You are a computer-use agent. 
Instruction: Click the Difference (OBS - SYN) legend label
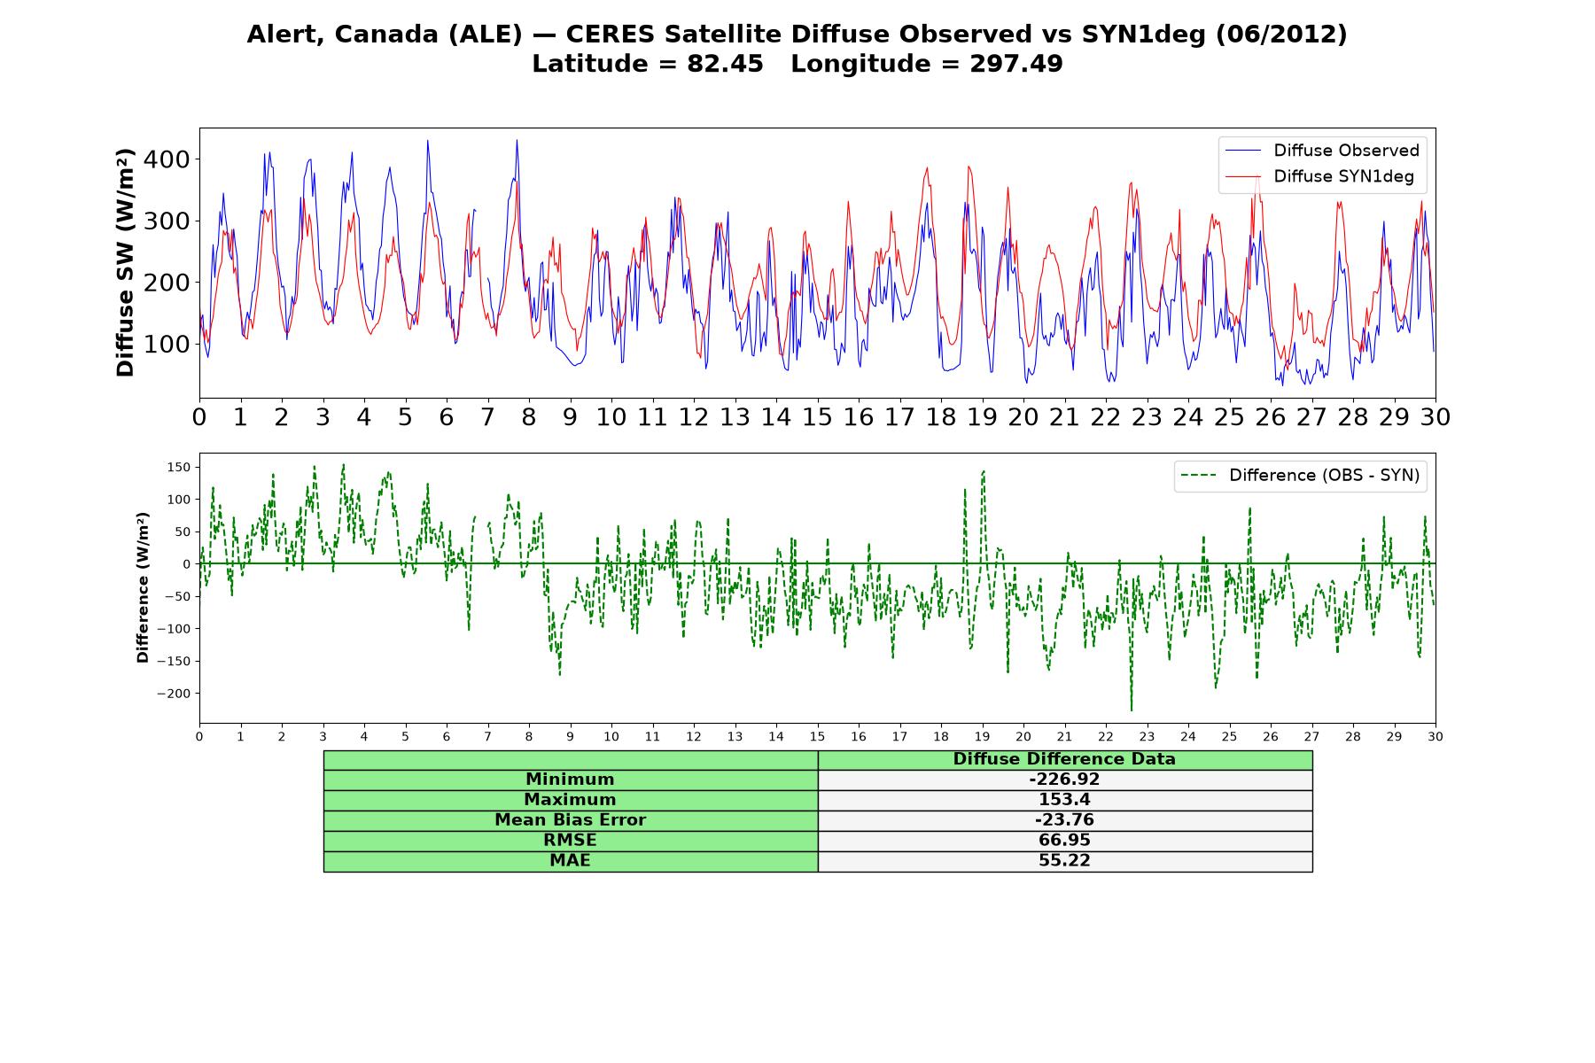[x=1324, y=476]
